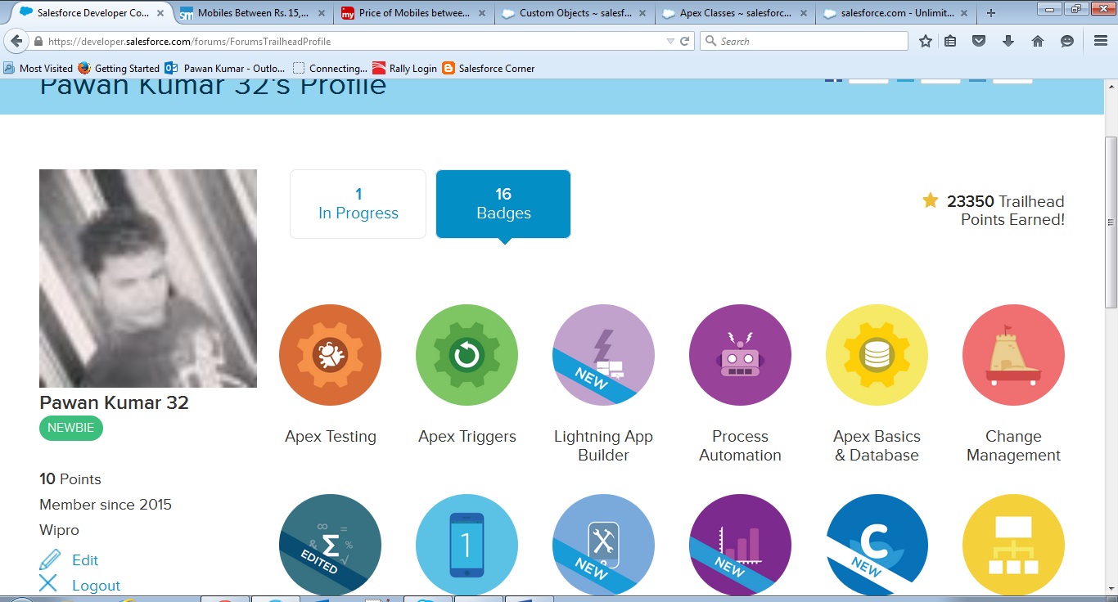Open the downloads panel
This screenshot has height=602, width=1118.
(1008, 41)
